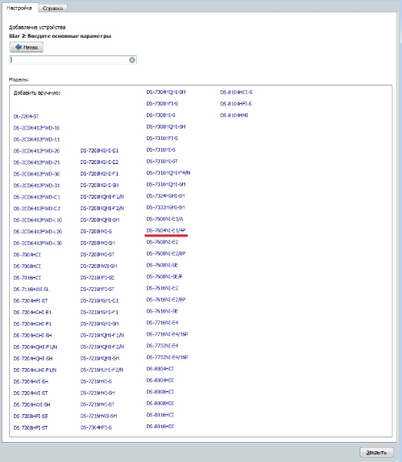Select model DS-7208HGHI-E2
Image resolution: width=402 pixels, height=462 pixels.
click(99, 162)
